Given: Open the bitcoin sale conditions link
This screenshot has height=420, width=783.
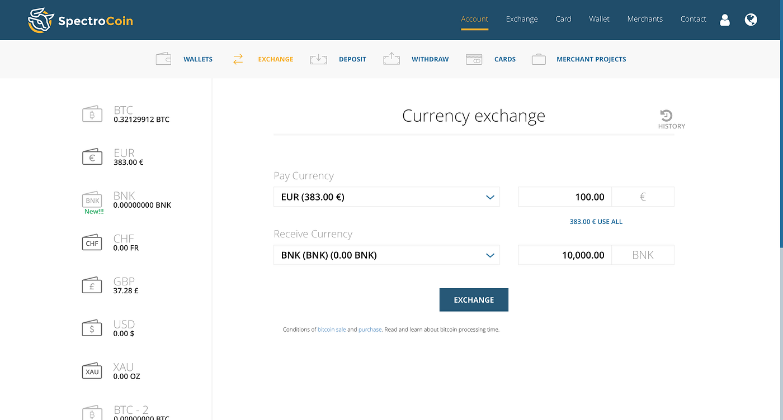Looking at the screenshot, I should (332, 330).
